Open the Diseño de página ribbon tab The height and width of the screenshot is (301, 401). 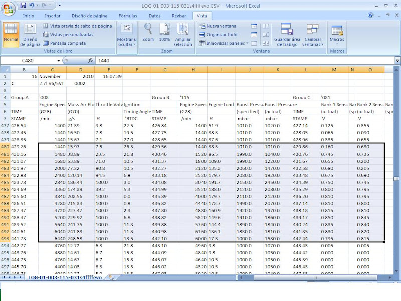[x=89, y=16]
